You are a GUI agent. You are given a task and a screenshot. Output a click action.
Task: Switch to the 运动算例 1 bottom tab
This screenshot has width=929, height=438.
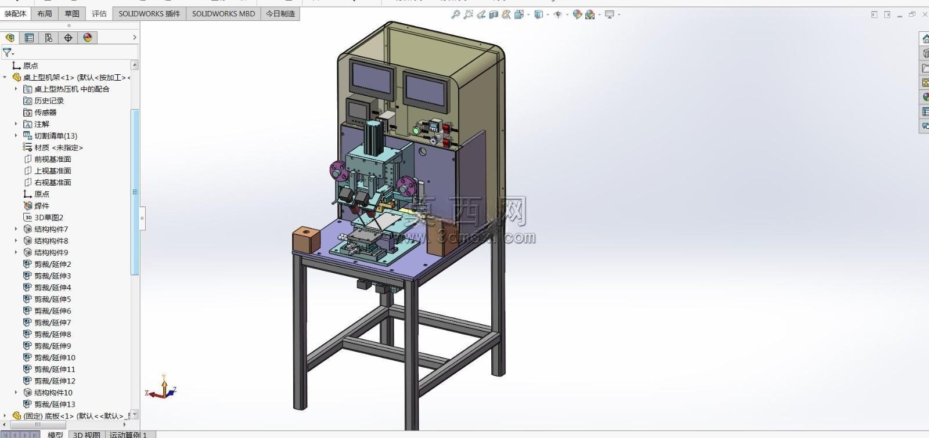129,435
